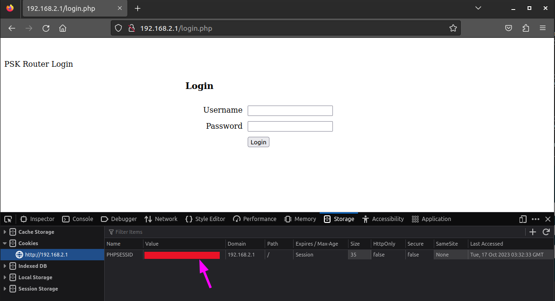
Task: Refresh the storage items list
Action: (x=547, y=232)
